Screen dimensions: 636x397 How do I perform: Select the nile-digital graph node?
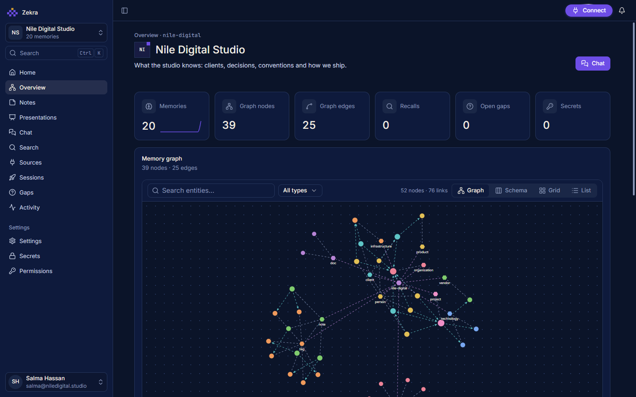[399, 283]
